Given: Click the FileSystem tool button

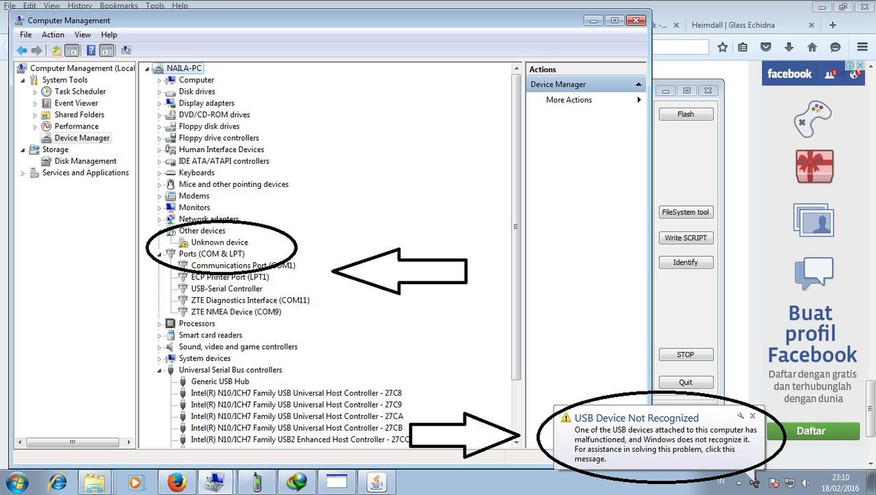Looking at the screenshot, I should [686, 212].
